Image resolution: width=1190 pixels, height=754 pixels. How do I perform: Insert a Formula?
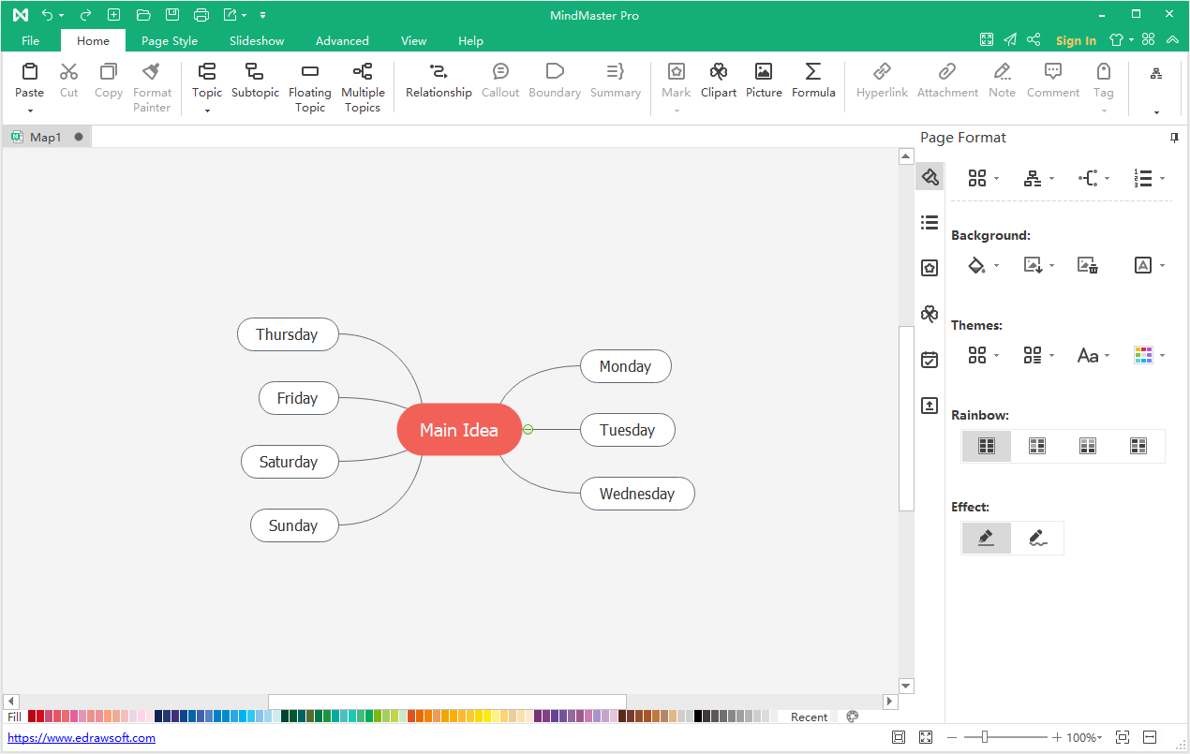[x=812, y=80]
